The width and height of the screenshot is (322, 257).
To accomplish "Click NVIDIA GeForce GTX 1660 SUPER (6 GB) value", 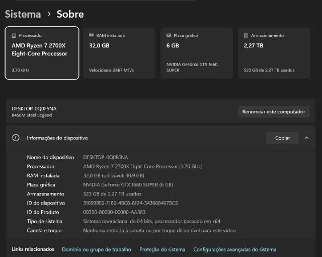I will click(128, 184).
